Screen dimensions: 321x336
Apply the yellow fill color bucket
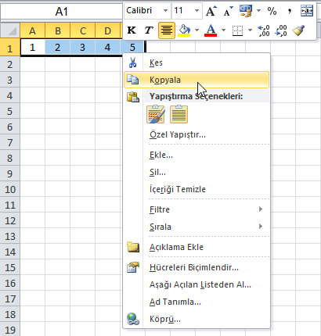184,30
